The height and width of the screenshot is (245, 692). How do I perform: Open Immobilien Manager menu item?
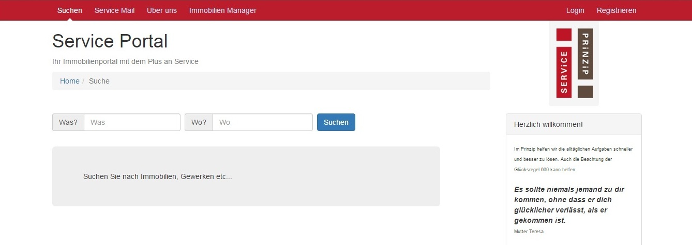click(x=223, y=10)
